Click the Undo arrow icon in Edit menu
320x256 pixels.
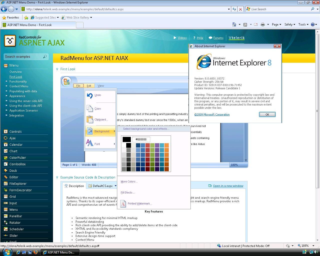(89, 95)
